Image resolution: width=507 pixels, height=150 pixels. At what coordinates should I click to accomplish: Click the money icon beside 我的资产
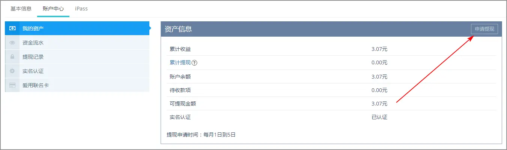point(12,28)
